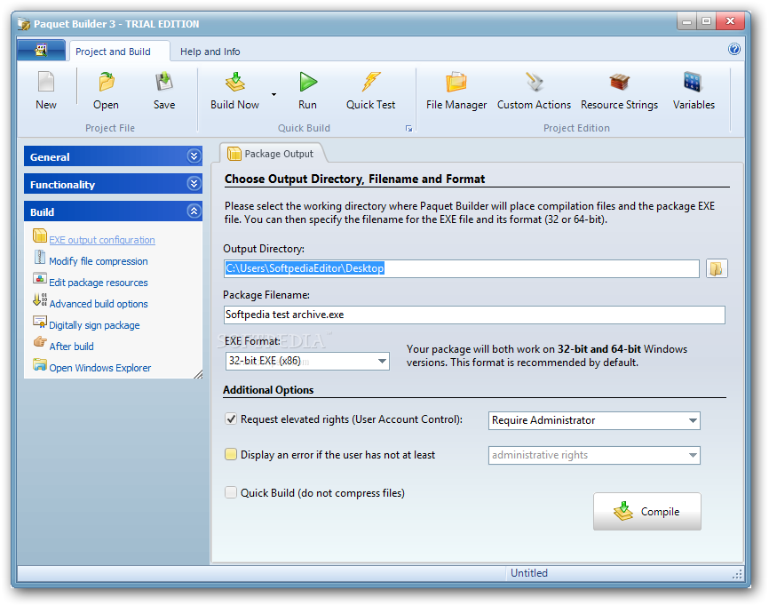Click the Output Directory input field
The height and width of the screenshot is (606, 769).
[462, 268]
